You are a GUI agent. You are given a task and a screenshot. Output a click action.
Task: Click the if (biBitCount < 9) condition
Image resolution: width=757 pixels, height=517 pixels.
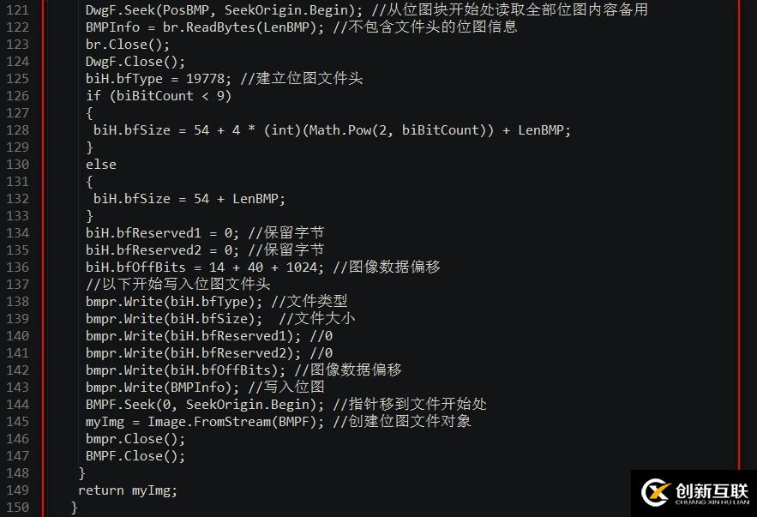159,96
